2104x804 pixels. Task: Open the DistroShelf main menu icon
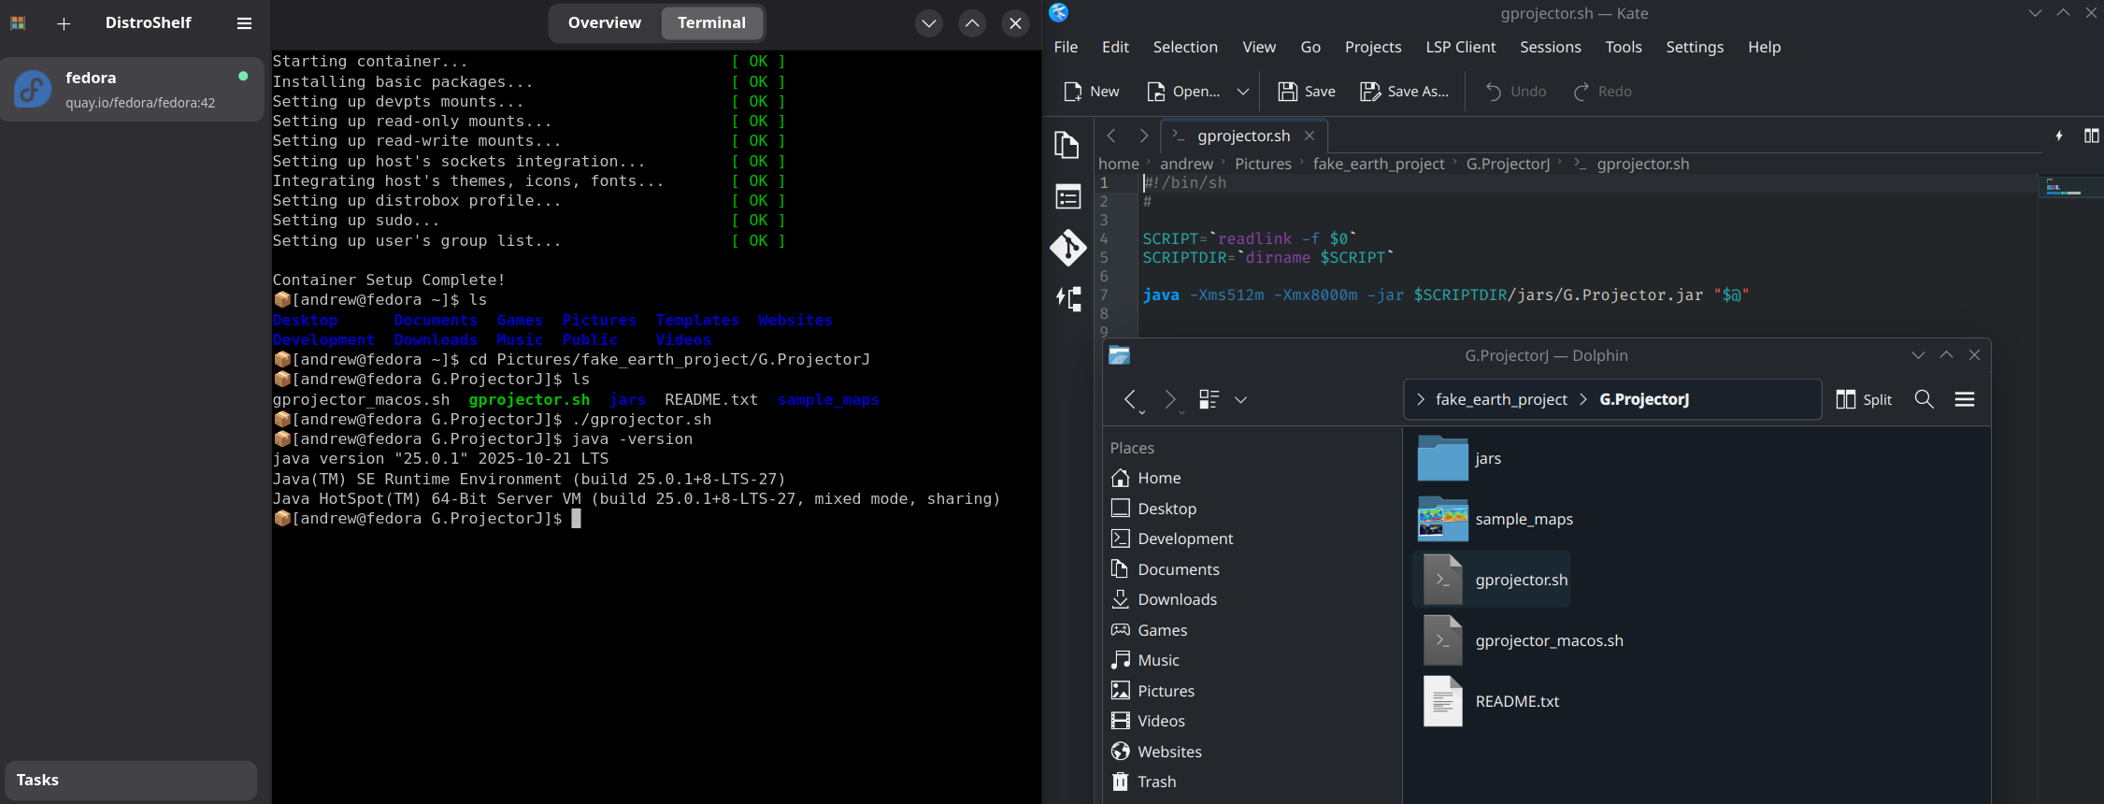(x=244, y=23)
